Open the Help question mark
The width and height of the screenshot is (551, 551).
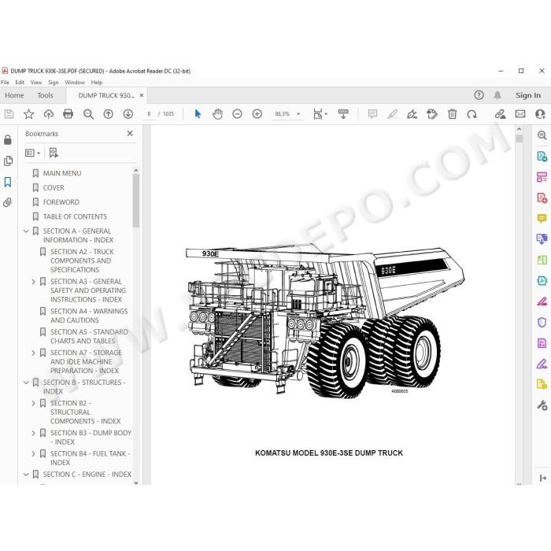(x=479, y=95)
